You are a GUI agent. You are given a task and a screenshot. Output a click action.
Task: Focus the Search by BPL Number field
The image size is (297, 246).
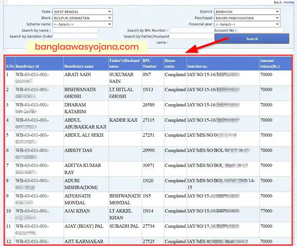point(191,30)
